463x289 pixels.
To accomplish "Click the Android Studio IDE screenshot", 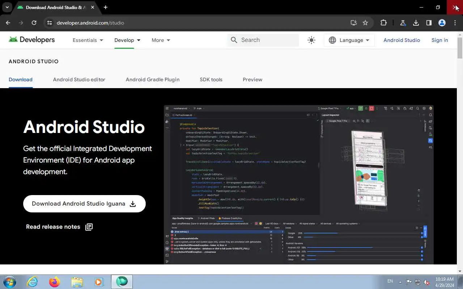I will [299, 185].
